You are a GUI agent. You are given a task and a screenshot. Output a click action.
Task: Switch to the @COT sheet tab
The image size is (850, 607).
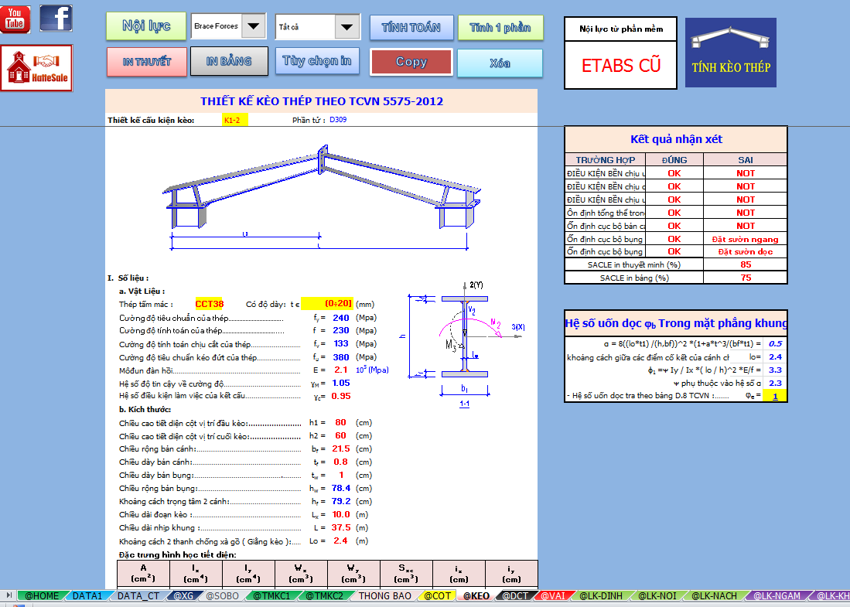click(x=438, y=595)
